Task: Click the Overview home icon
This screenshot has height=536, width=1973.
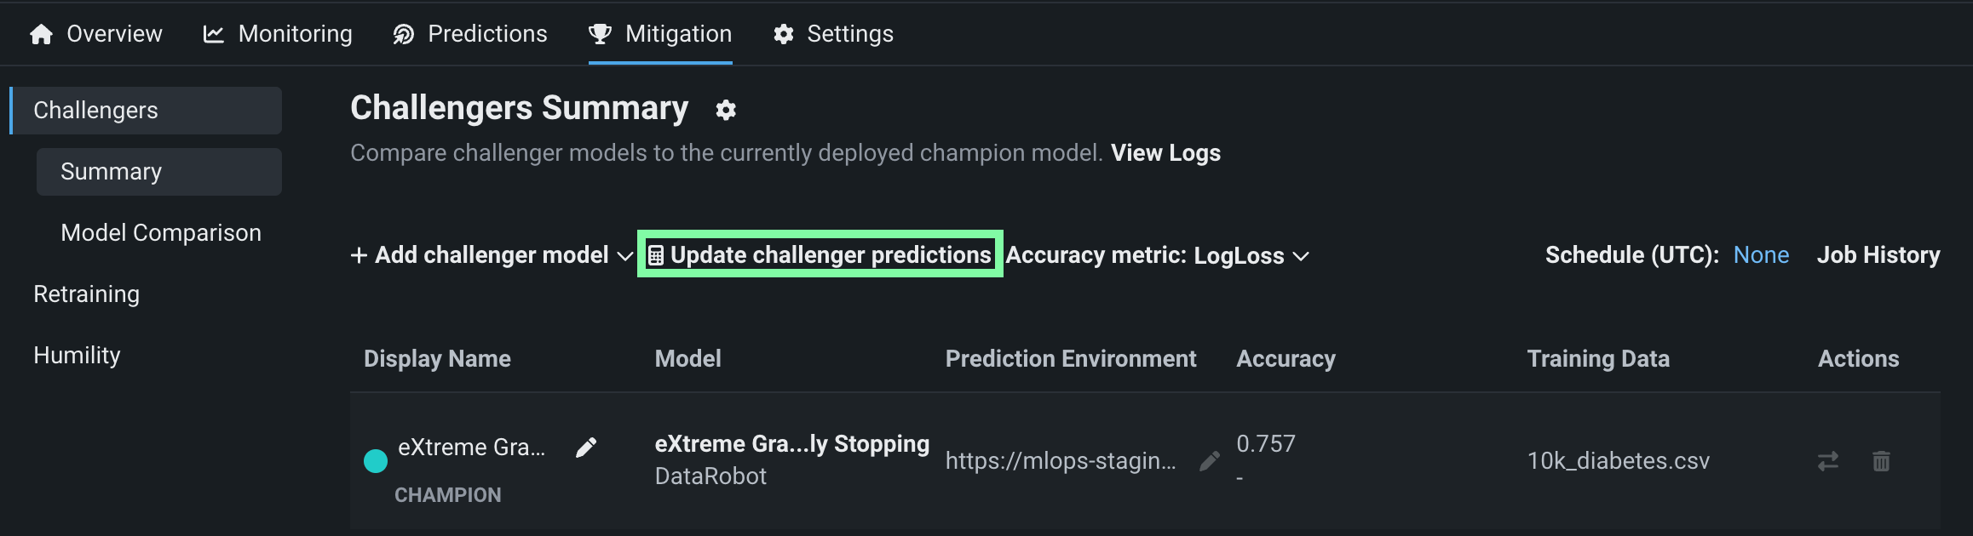Action: point(41,34)
